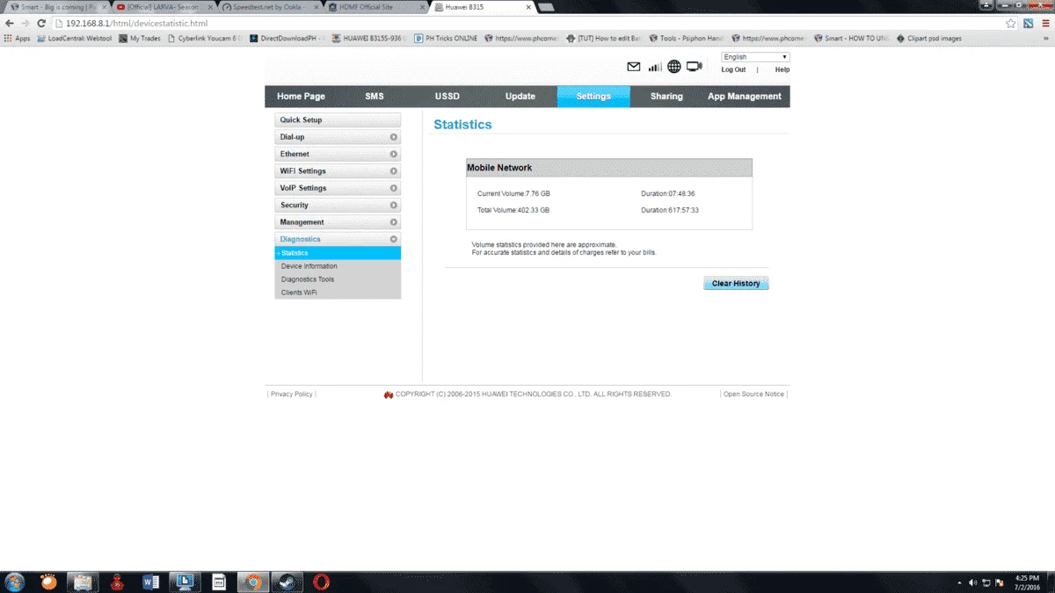Go back with the browser back arrow

tap(10, 23)
